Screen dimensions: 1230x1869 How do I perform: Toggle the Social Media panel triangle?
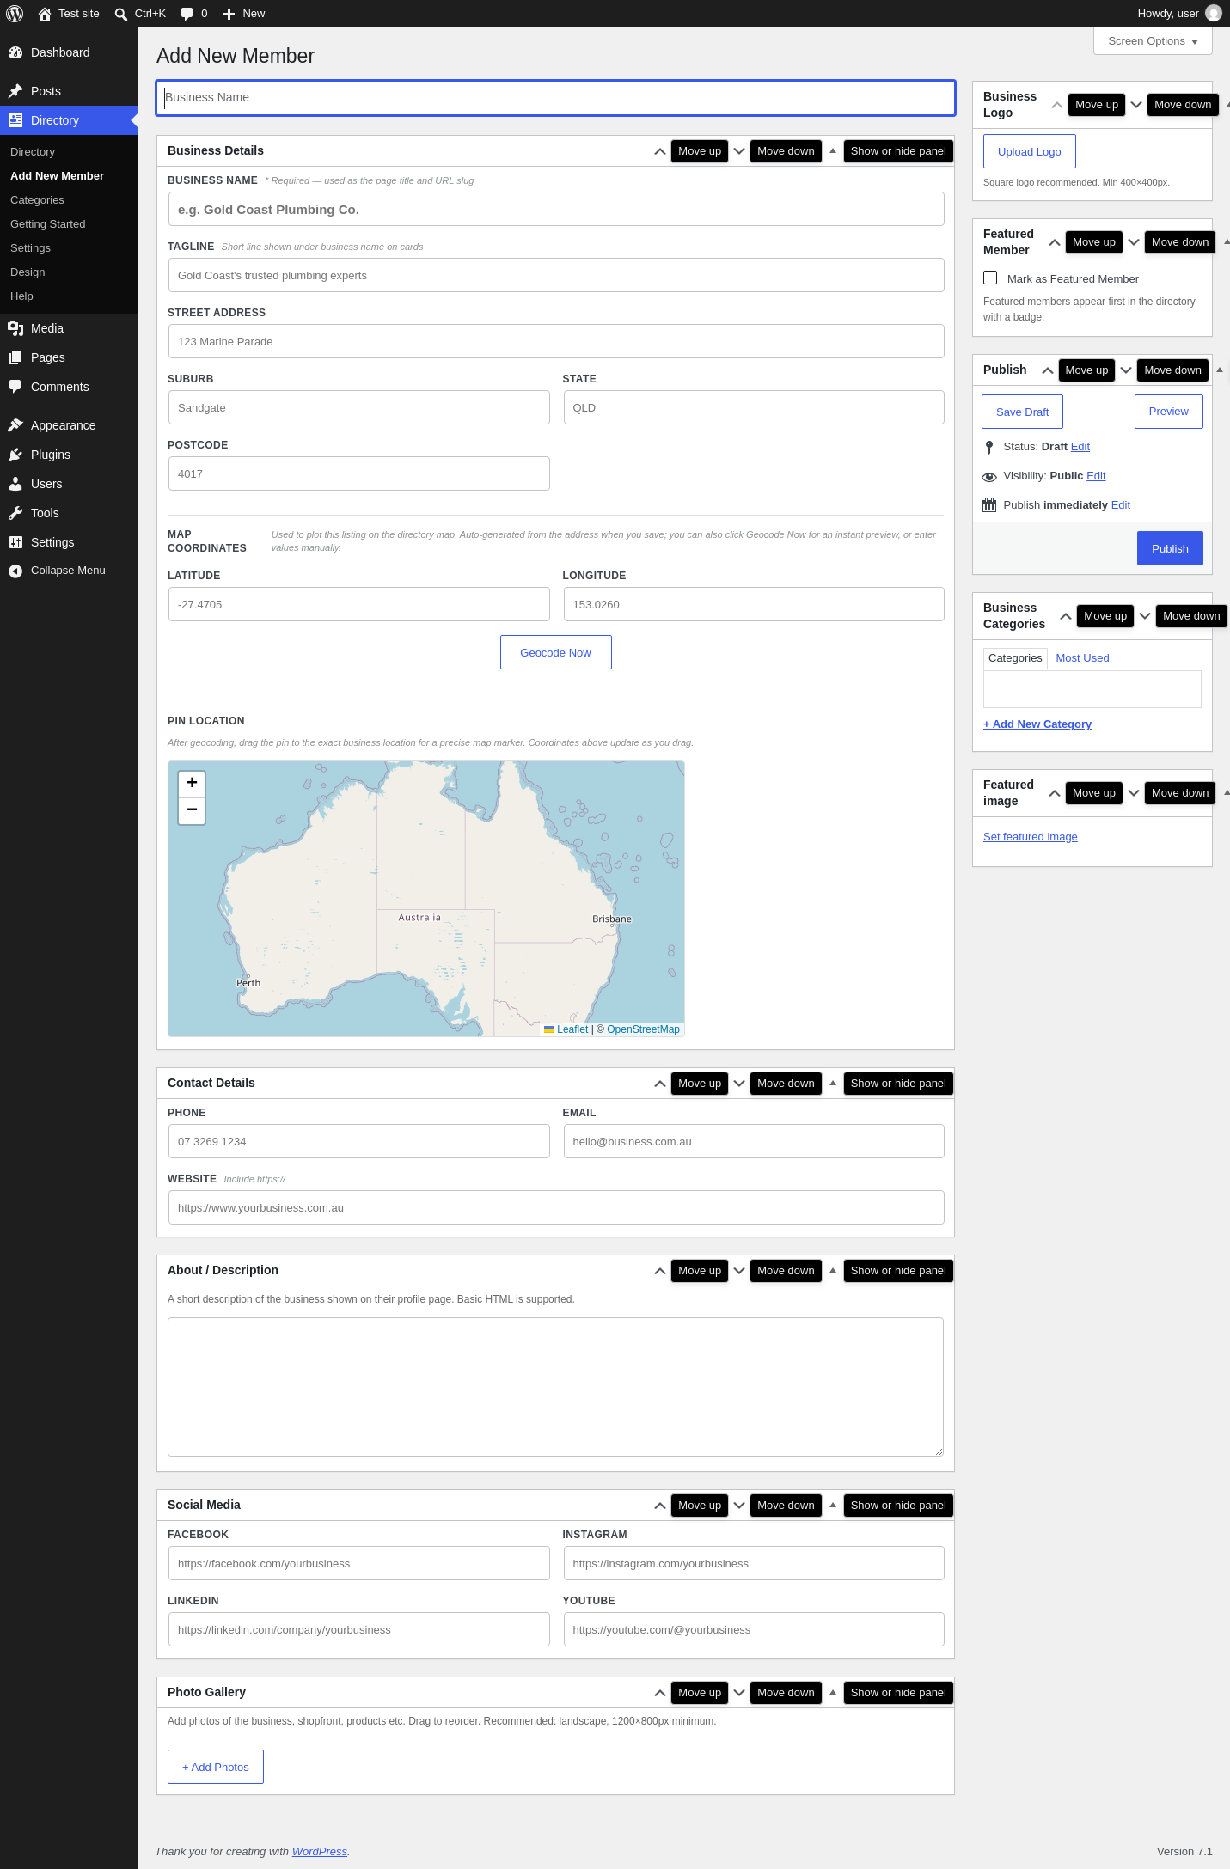(x=832, y=1505)
